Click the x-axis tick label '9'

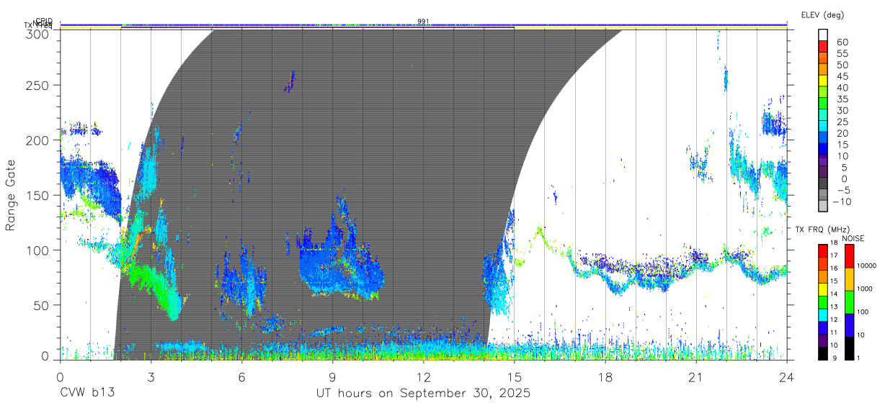[x=332, y=377]
